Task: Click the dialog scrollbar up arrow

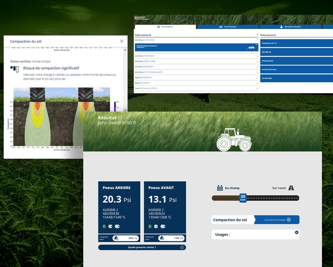Action: point(125,50)
